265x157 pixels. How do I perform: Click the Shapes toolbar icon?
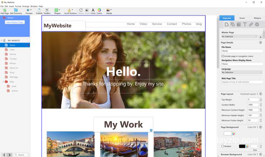[56, 10]
